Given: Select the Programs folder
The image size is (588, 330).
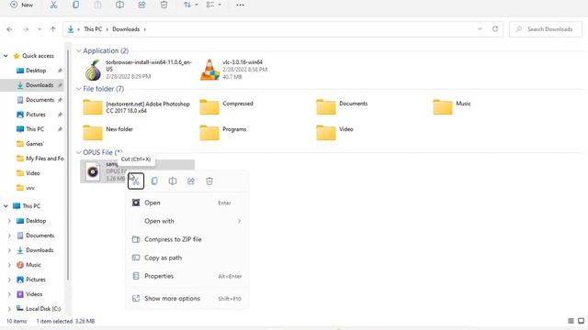Looking at the screenshot, I should 223,132.
